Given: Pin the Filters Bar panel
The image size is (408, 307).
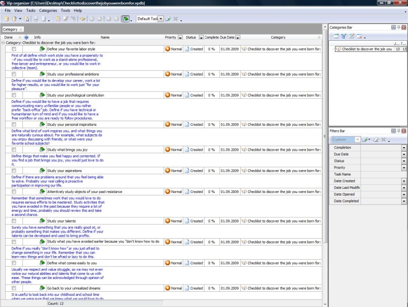Looking at the screenshot, I should (x=398, y=131).
